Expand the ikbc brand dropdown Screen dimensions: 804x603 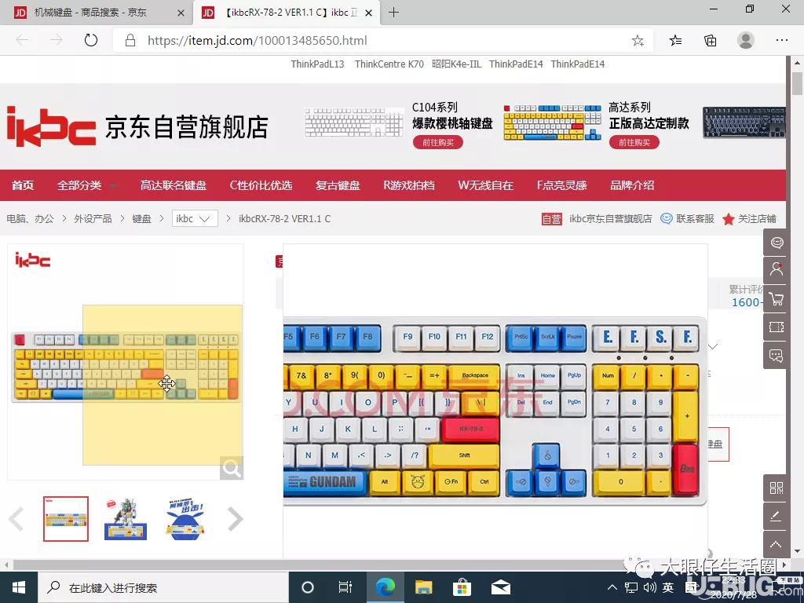(195, 218)
